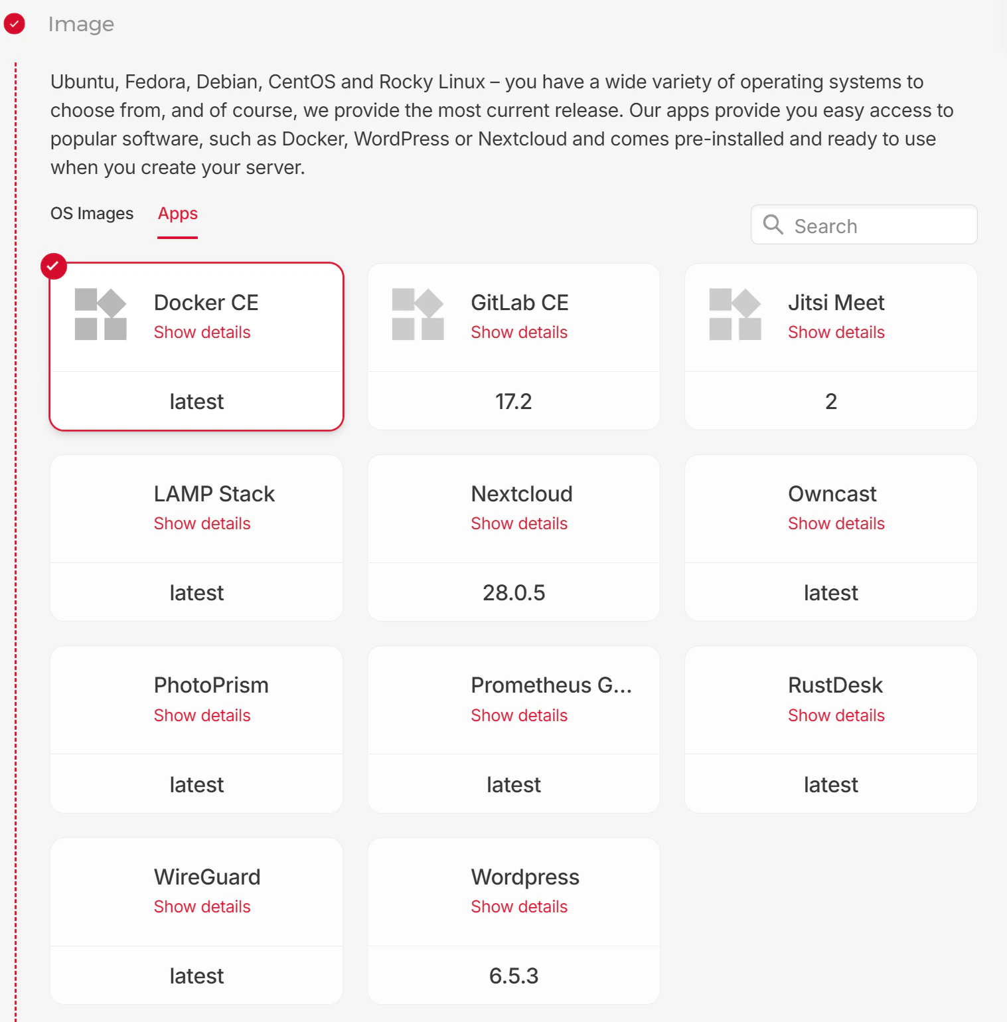Choose Owncast version latest
Image resolution: width=1007 pixels, height=1022 pixels.
point(831,592)
